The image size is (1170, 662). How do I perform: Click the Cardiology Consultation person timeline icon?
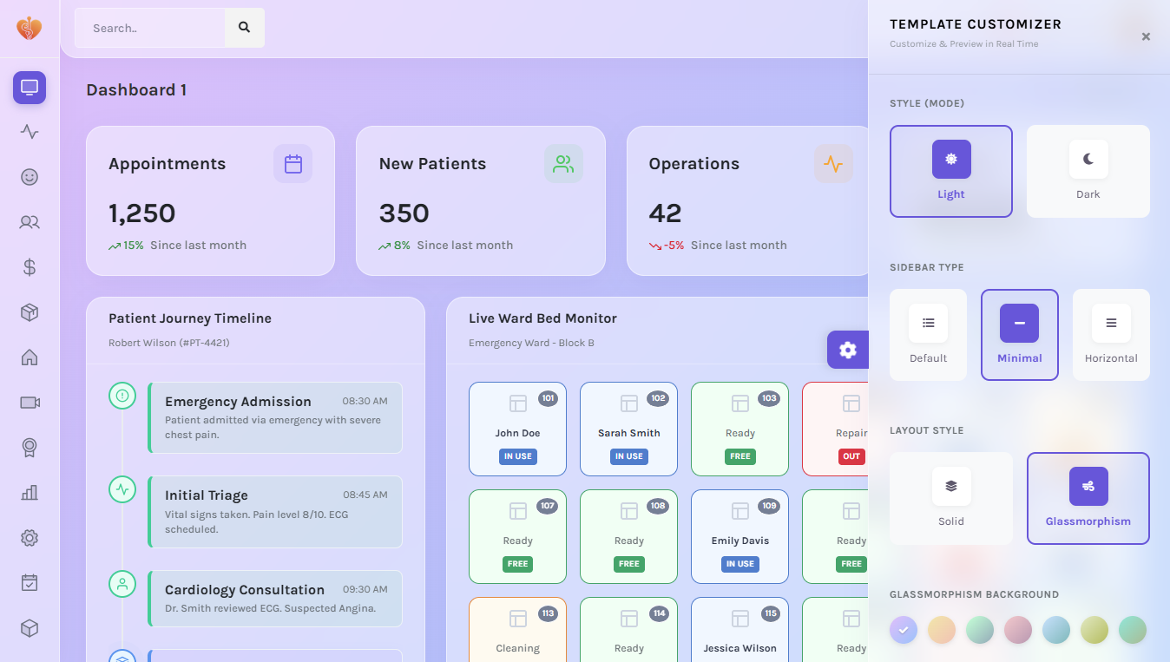click(122, 584)
